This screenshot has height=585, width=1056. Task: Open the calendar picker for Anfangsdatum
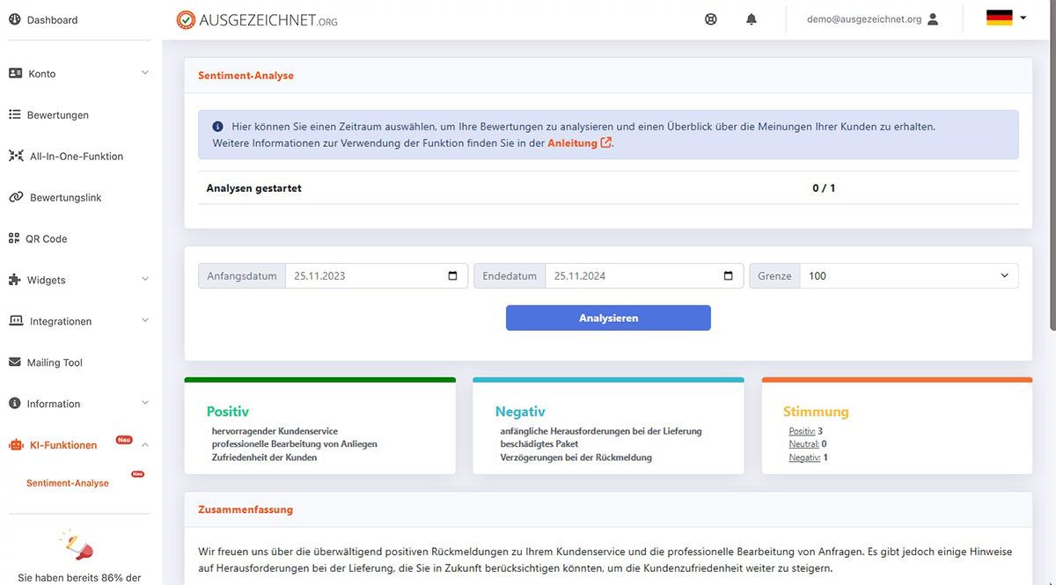tap(452, 276)
